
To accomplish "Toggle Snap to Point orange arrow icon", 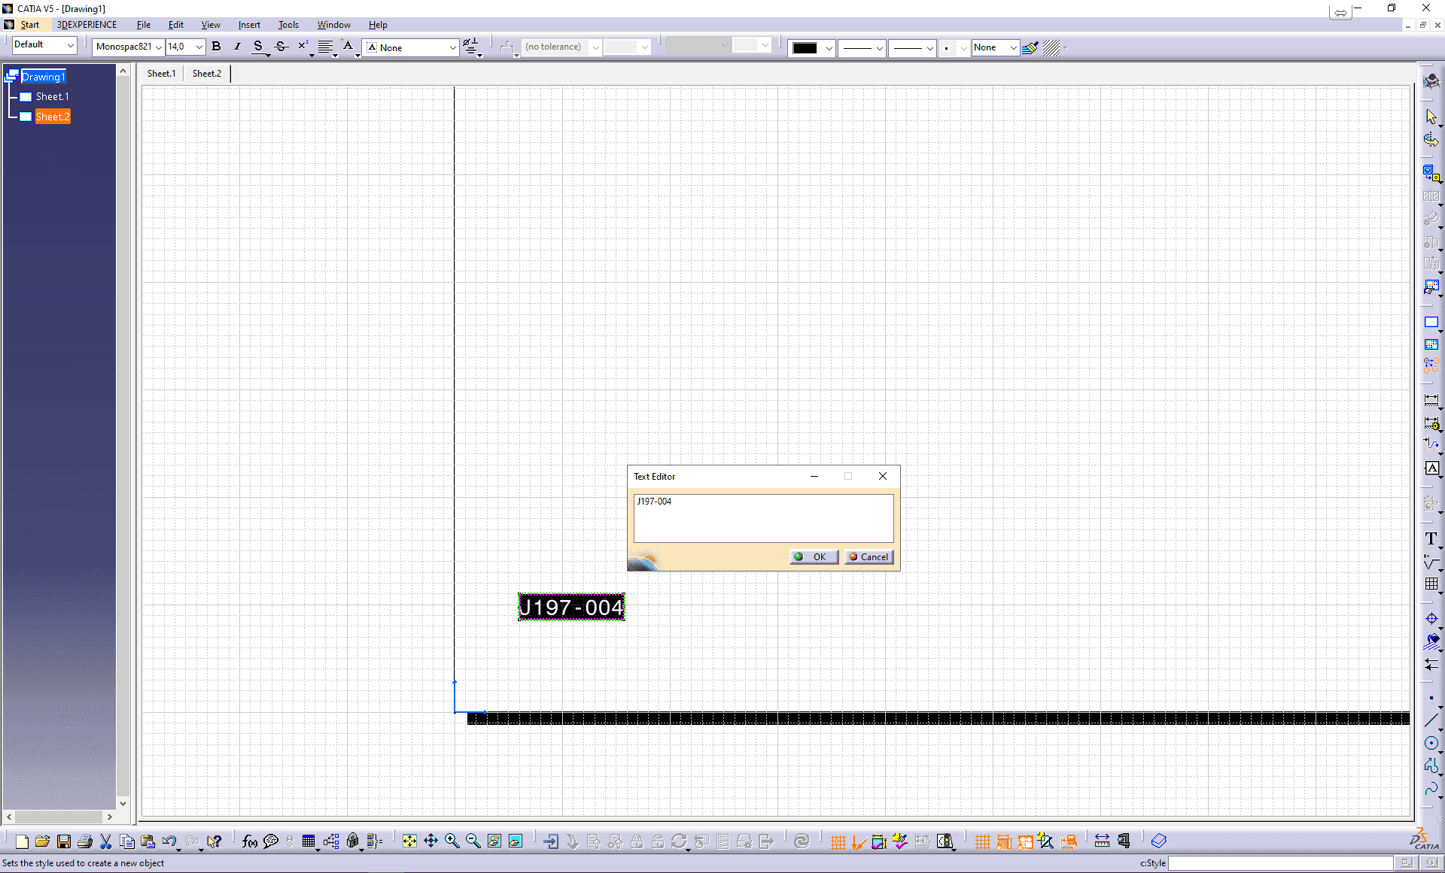I will click(859, 841).
